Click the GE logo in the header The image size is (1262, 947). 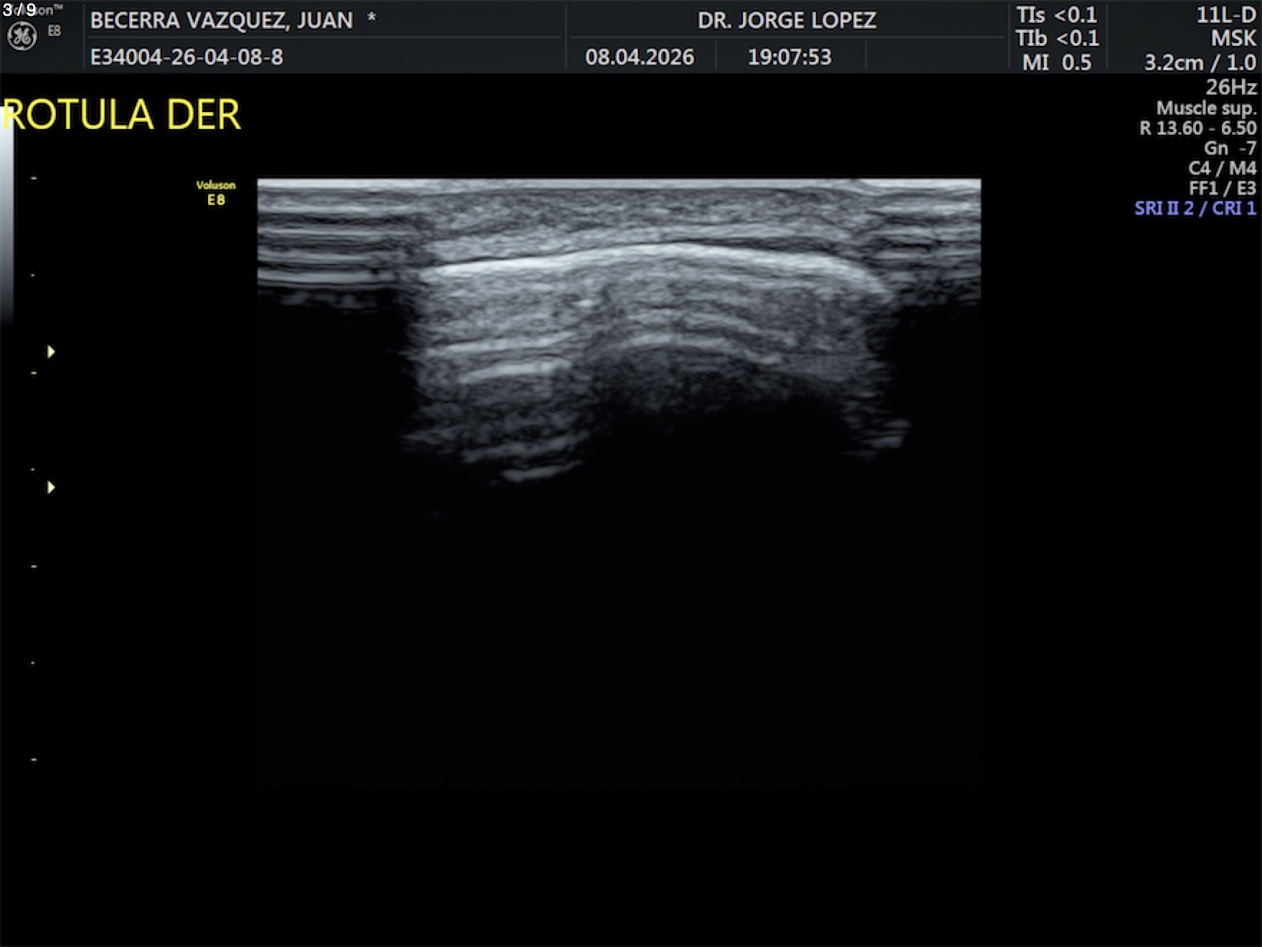click(x=22, y=36)
